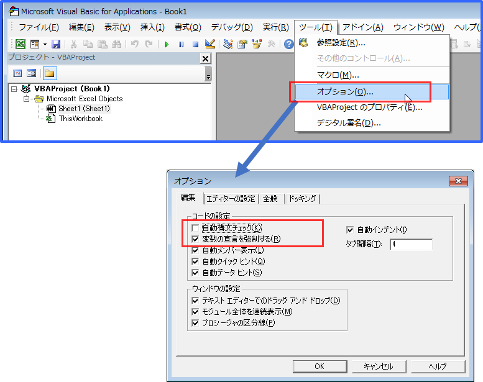Toggle Folders icon in Project pane
This screenshot has width=483, height=382.
coord(50,73)
